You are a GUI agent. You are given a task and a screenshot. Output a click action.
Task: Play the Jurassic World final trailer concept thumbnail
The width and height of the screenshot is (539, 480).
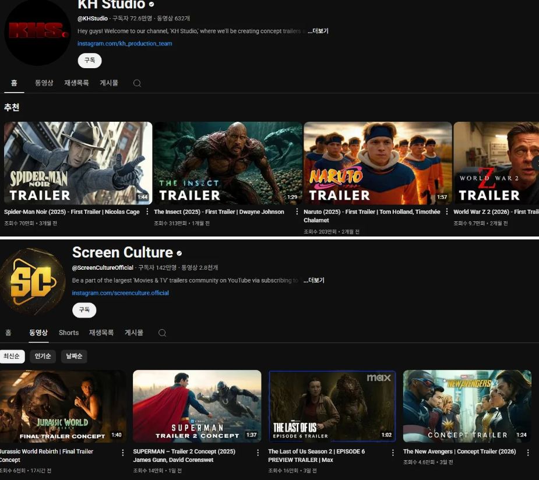click(63, 406)
